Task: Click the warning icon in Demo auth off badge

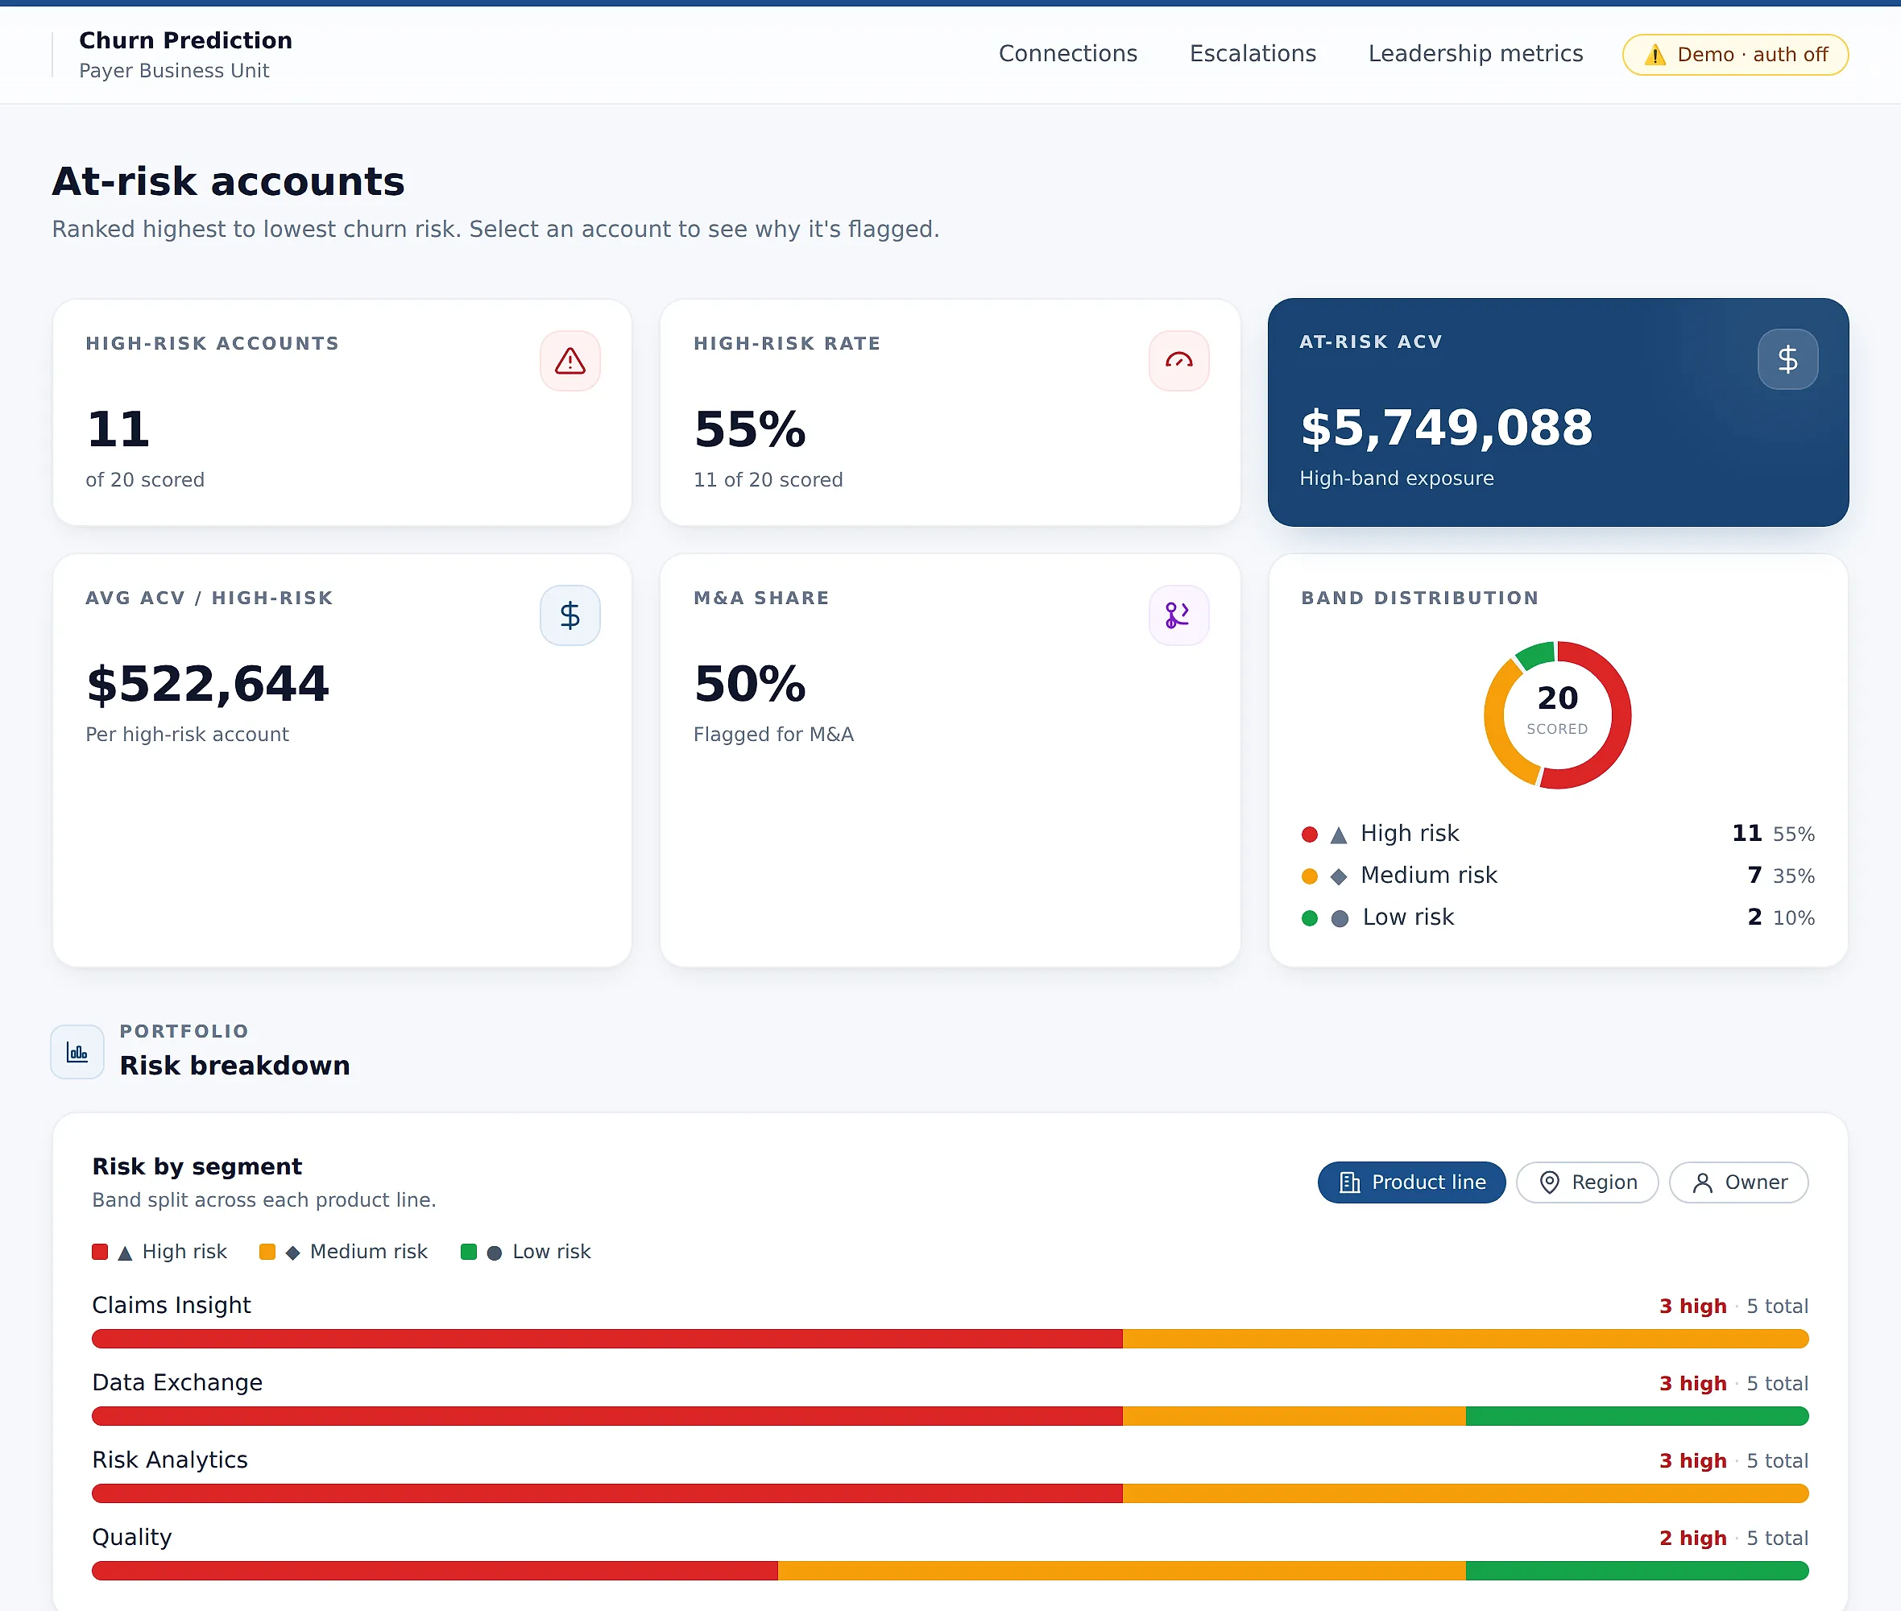Action: tap(1655, 55)
